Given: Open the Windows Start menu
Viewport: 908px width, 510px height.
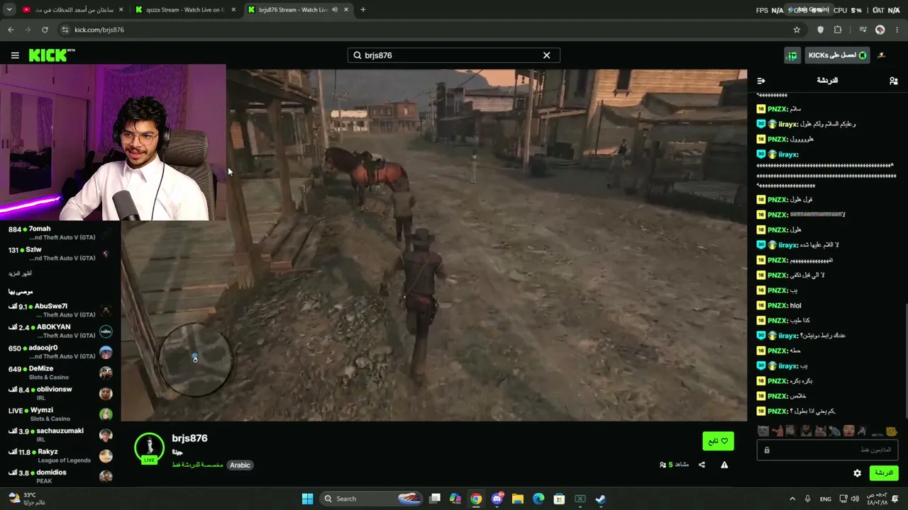Looking at the screenshot, I should (x=307, y=499).
